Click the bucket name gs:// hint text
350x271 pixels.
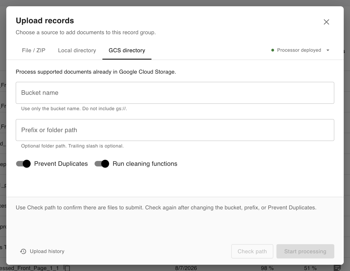pyautogui.click(x=74, y=109)
